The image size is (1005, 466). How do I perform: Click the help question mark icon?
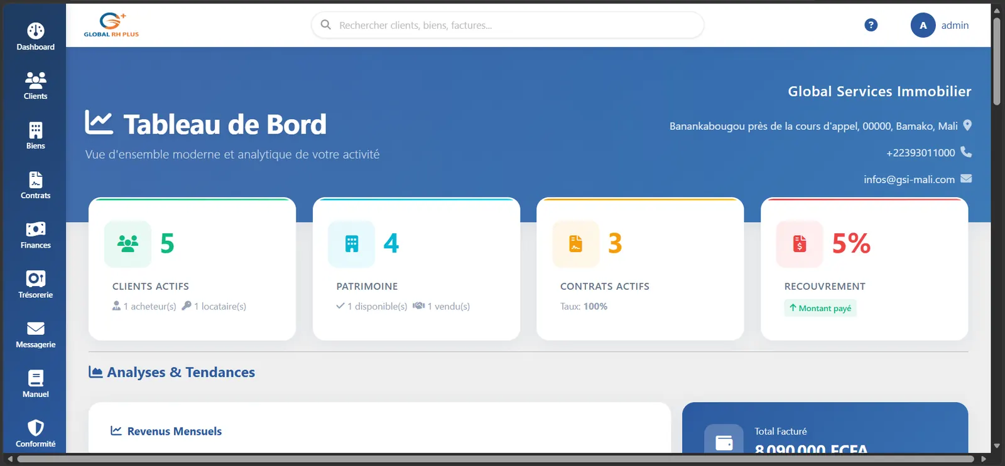point(871,25)
